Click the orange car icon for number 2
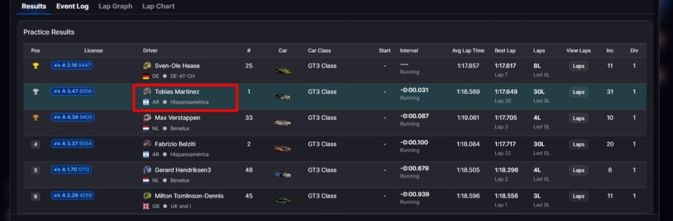 click(283, 149)
